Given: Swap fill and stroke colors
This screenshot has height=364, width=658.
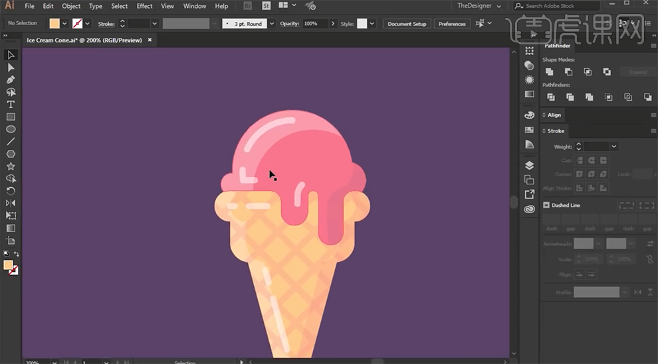Looking at the screenshot, I should pos(17,254).
